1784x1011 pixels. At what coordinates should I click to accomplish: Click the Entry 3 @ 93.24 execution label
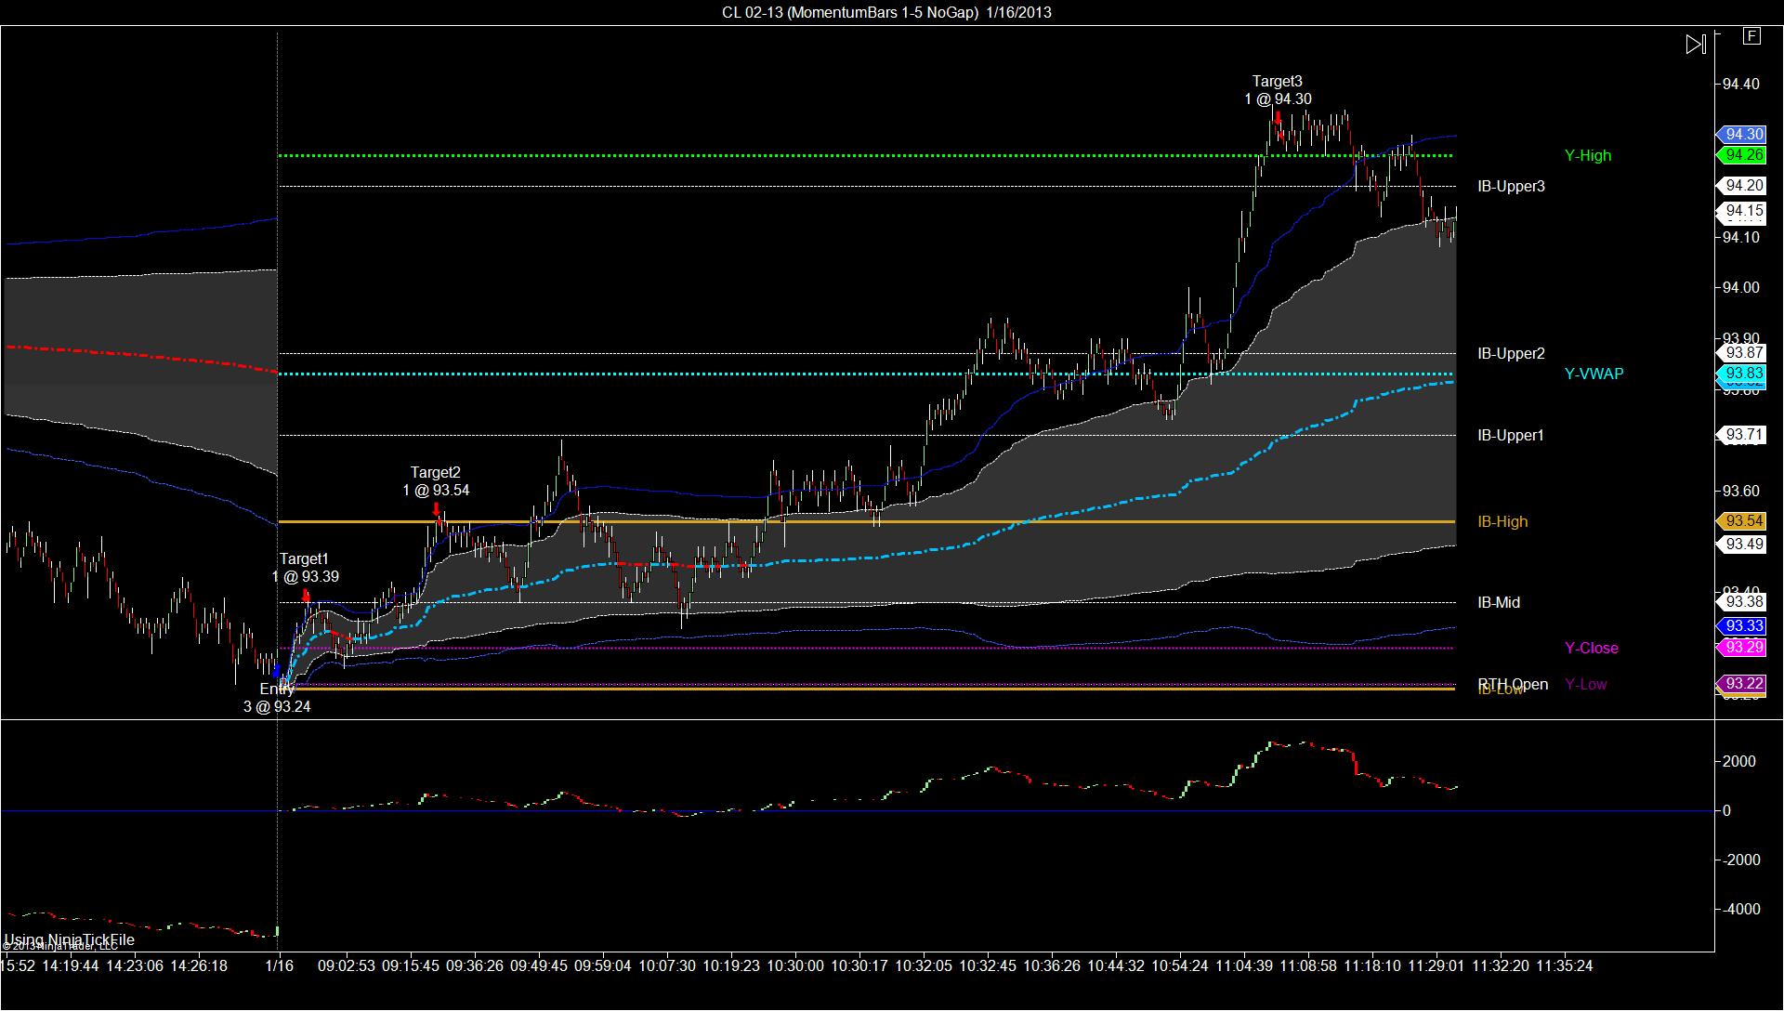277,698
